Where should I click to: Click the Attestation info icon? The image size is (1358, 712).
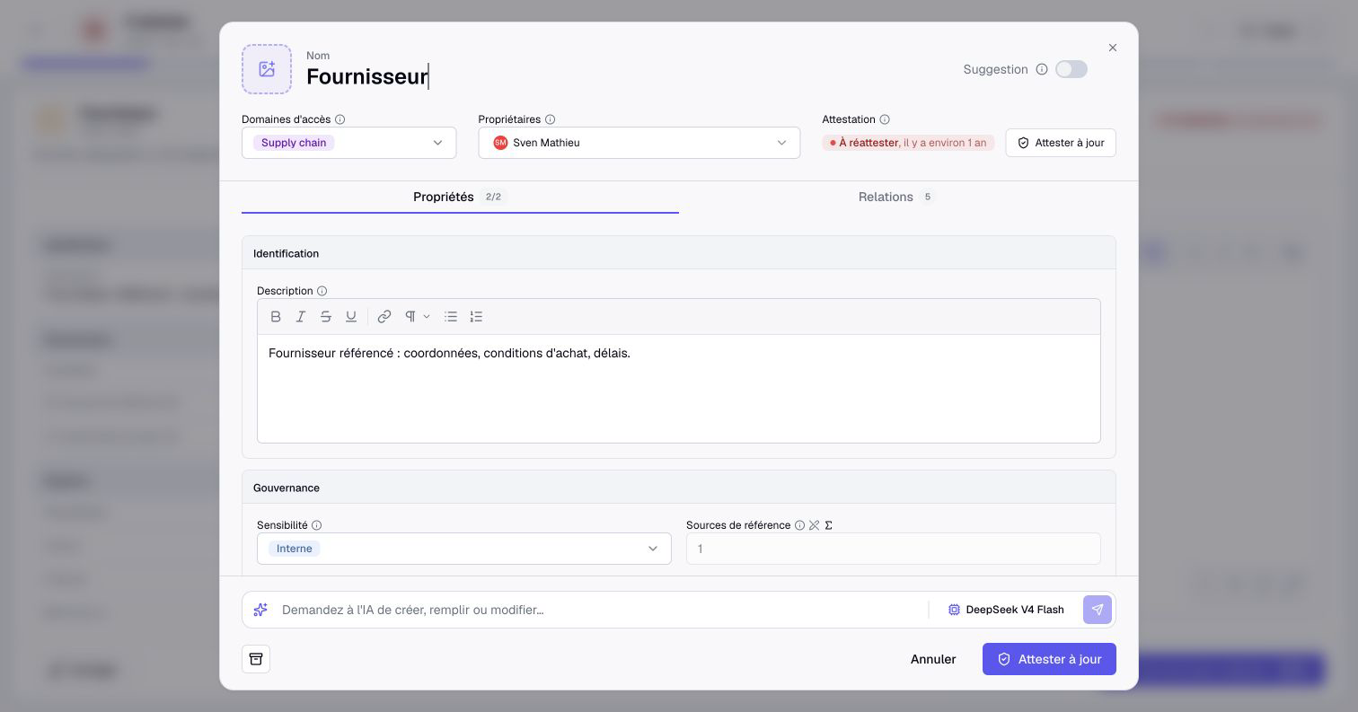coord(885,119)
